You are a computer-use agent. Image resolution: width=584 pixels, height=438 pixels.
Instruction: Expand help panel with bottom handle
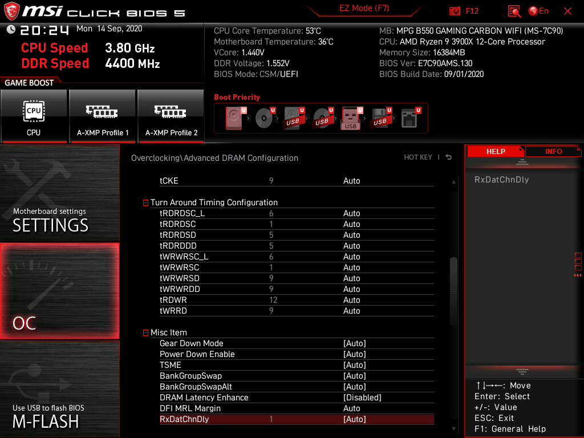click(522, 371)
